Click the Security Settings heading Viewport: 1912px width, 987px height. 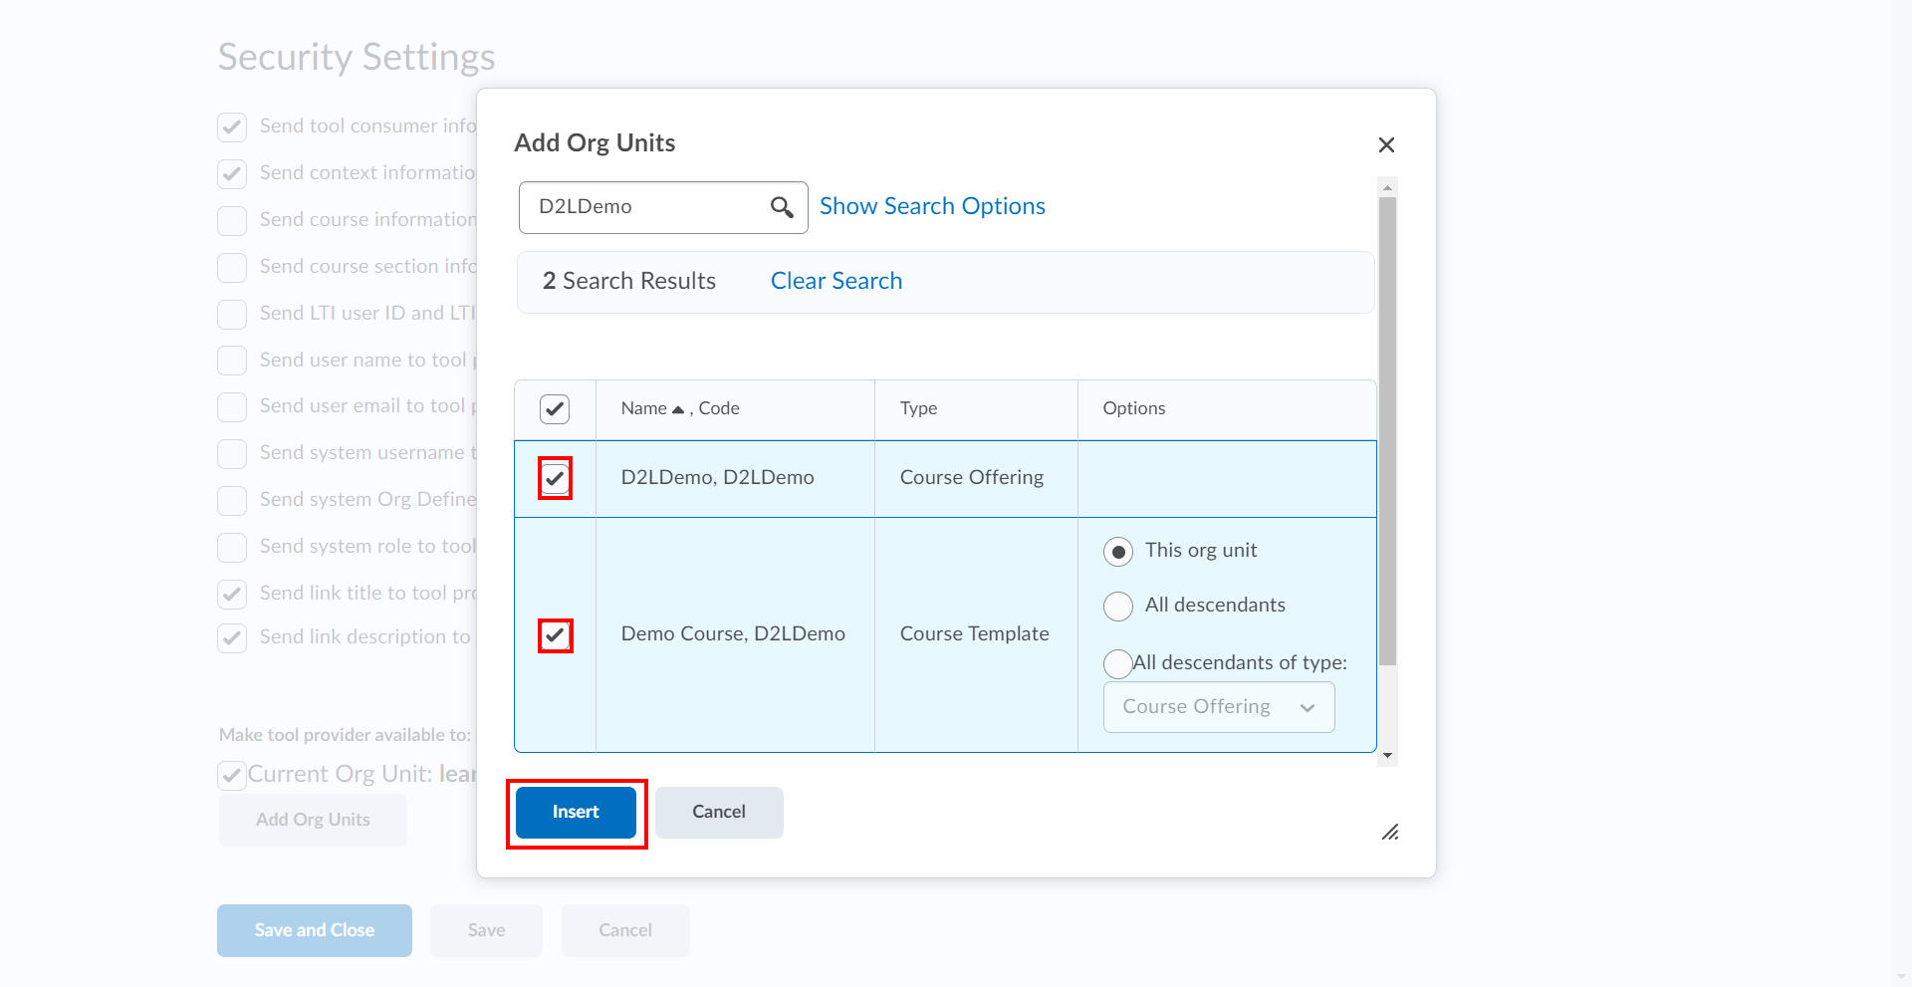357,57
